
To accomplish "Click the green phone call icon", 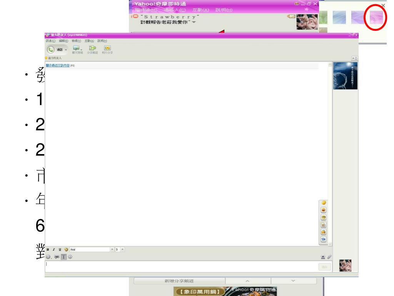I will pos(51,50).
